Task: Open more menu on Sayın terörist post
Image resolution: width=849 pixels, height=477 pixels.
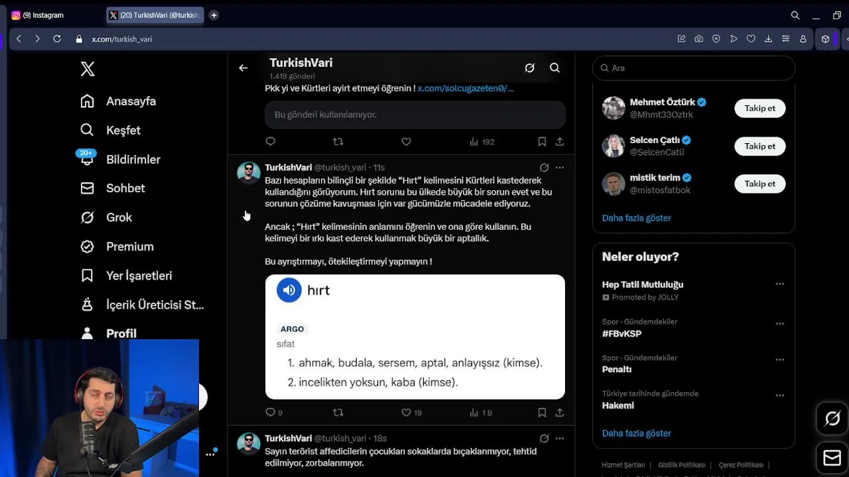Action: coord(560,439)
